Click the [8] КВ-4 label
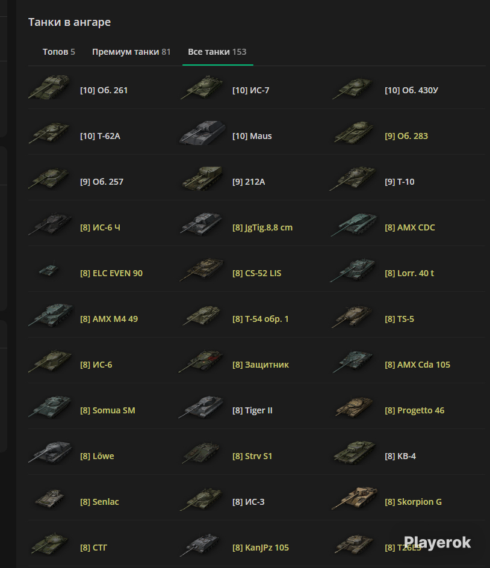The image size is (490, 568). 400,456
